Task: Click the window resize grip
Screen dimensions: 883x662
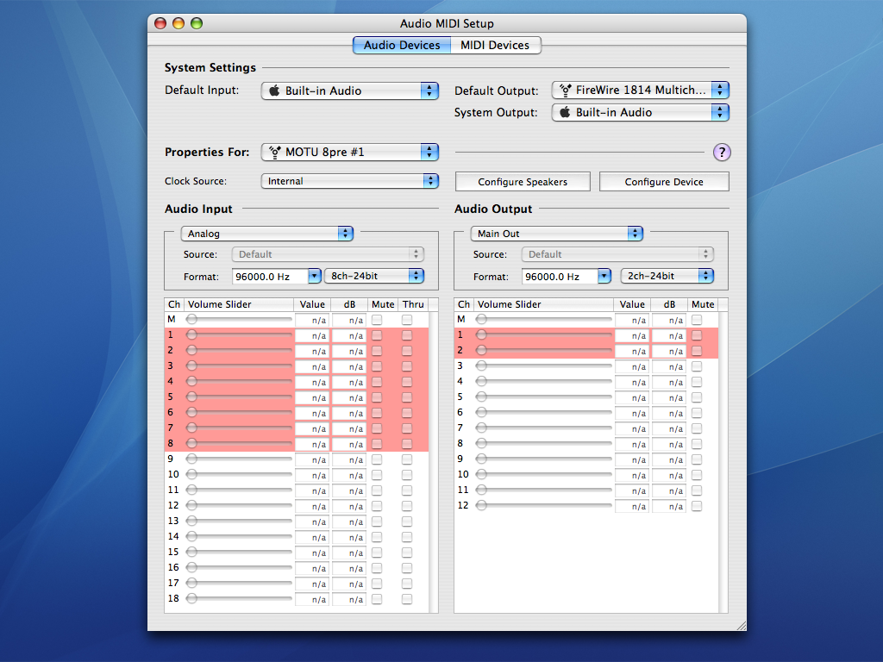Action: pos(742,626)
